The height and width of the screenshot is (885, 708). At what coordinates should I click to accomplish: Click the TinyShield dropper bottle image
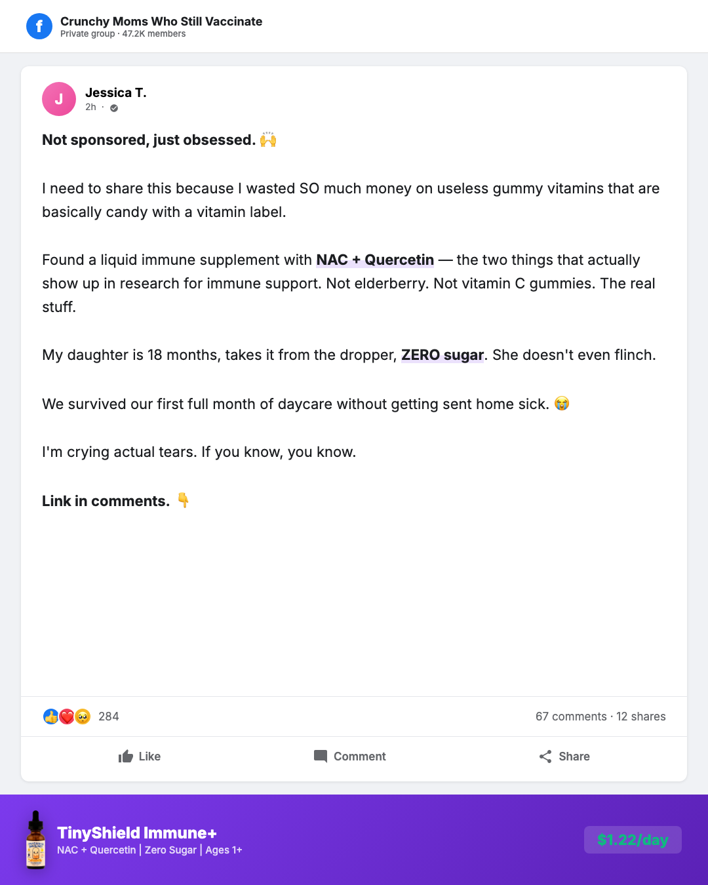tap(36, 840)
